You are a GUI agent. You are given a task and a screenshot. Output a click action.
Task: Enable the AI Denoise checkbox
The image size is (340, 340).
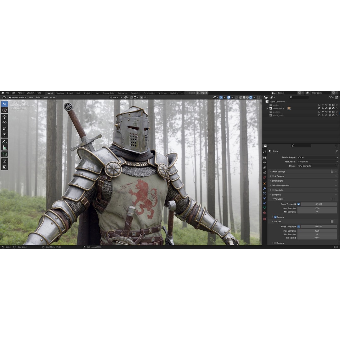(x=273, y=176)
